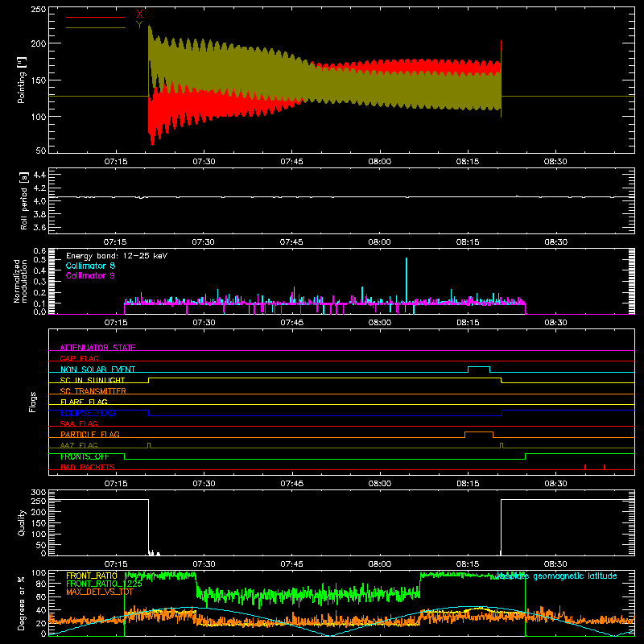The height and width of the screenshot is (644, 644).
Task: Select the ATTENUATOR_STATE flag label
Action: pyautogui.click(x=97, y=348)
